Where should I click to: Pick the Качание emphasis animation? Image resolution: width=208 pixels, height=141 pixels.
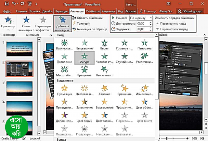click(x=104, y=90)
